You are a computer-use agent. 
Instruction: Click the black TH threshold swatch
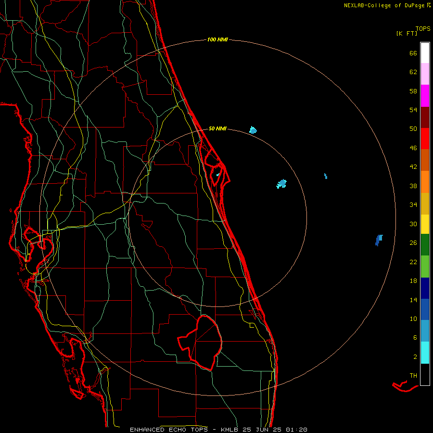click(425, 374)
